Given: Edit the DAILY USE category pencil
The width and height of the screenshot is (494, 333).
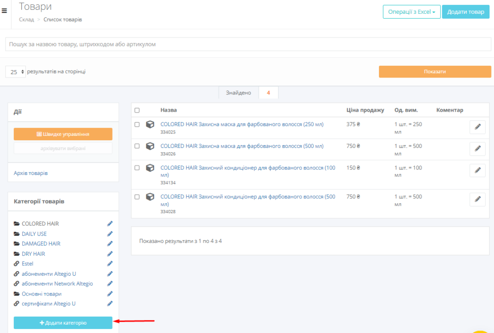Looking at the screenshot, I should click(110, 234).
